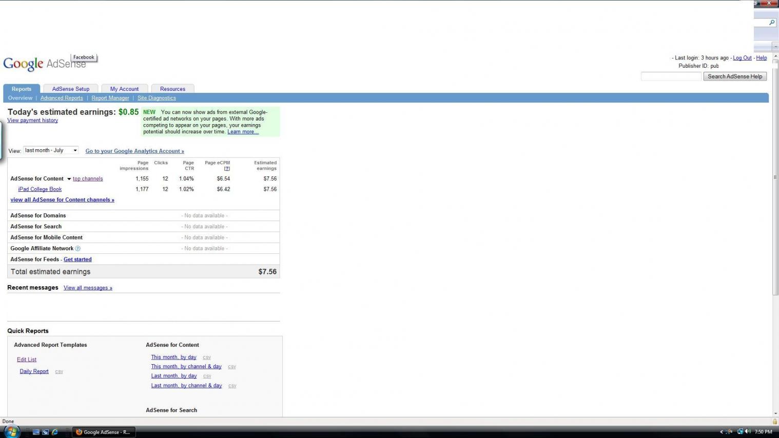Click the security padlock in the status bar

point(775,422)
